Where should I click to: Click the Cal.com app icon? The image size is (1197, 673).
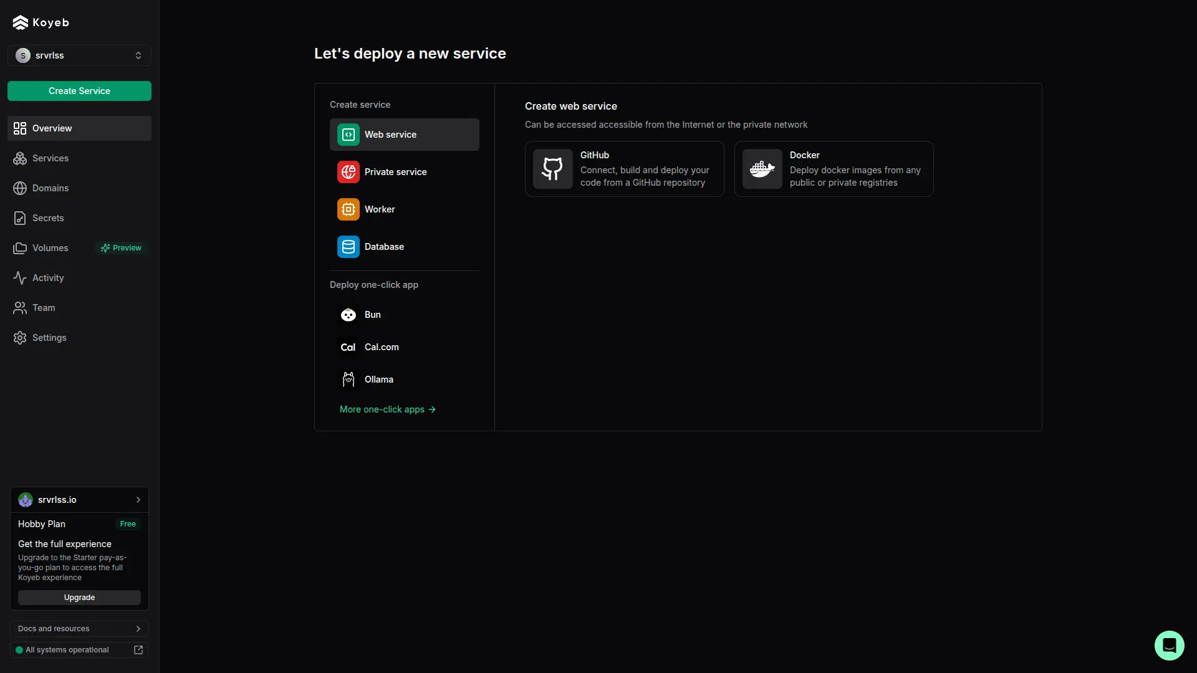(x=349, y=347)
